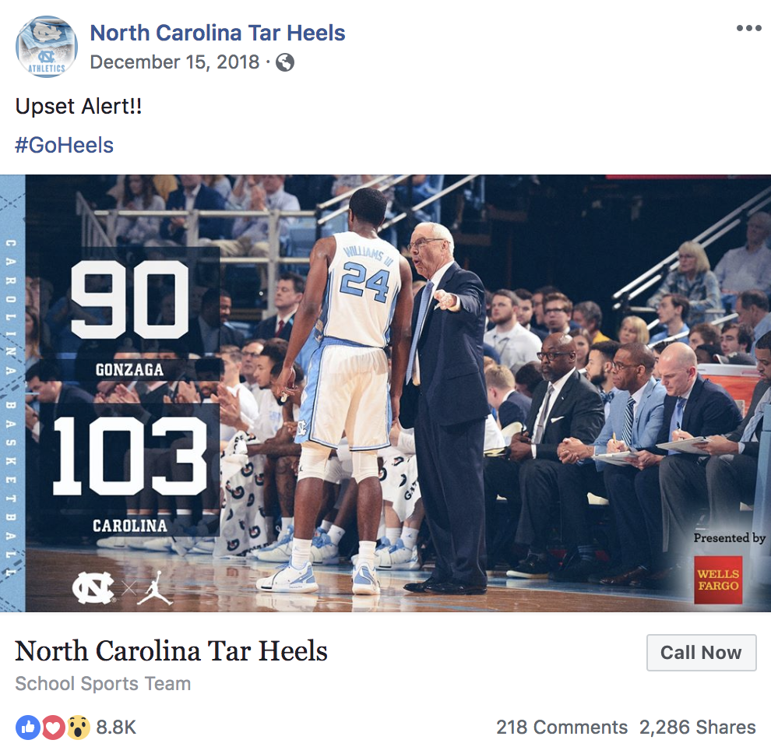
Task: Click the red Love reaction icon
Action: click(x=53, y=727)
